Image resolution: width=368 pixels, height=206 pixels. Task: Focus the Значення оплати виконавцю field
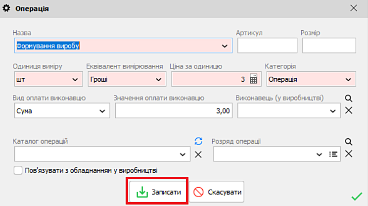(x=173, y=111)
